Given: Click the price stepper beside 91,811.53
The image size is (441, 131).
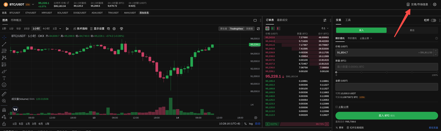Looking at the screenshot, I should pyautogui.click(x=436, y=52).
